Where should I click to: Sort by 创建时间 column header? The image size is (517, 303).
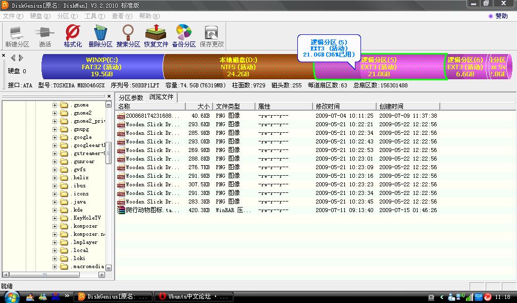point(408,106)
